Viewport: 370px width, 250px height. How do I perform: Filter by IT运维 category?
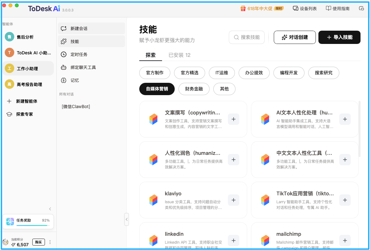click(x=222, y=73)
